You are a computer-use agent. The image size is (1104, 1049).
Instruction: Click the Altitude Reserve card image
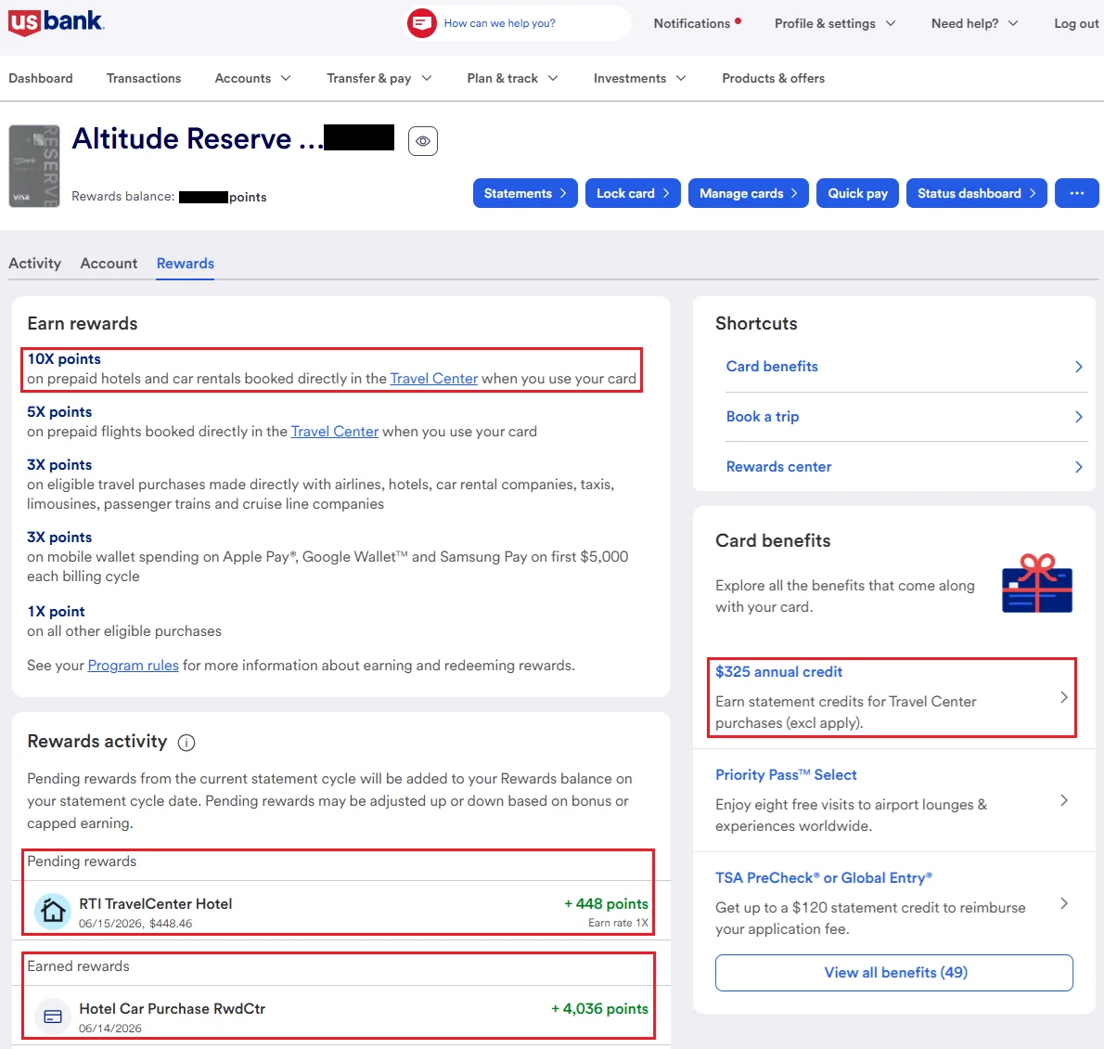tap(33, 166)
